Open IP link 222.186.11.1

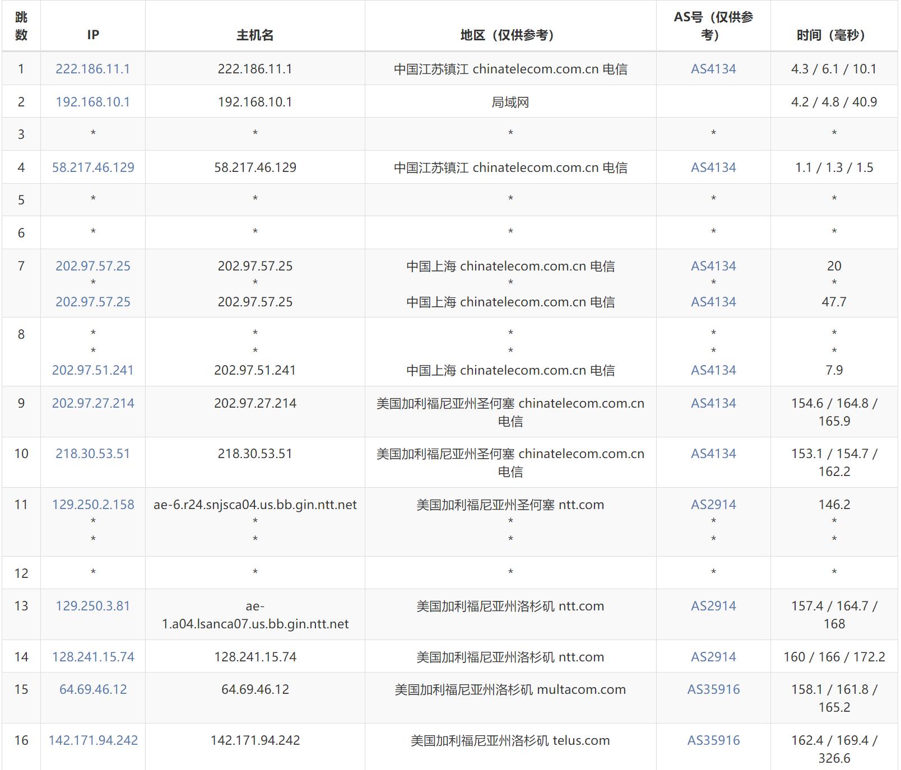93,69
